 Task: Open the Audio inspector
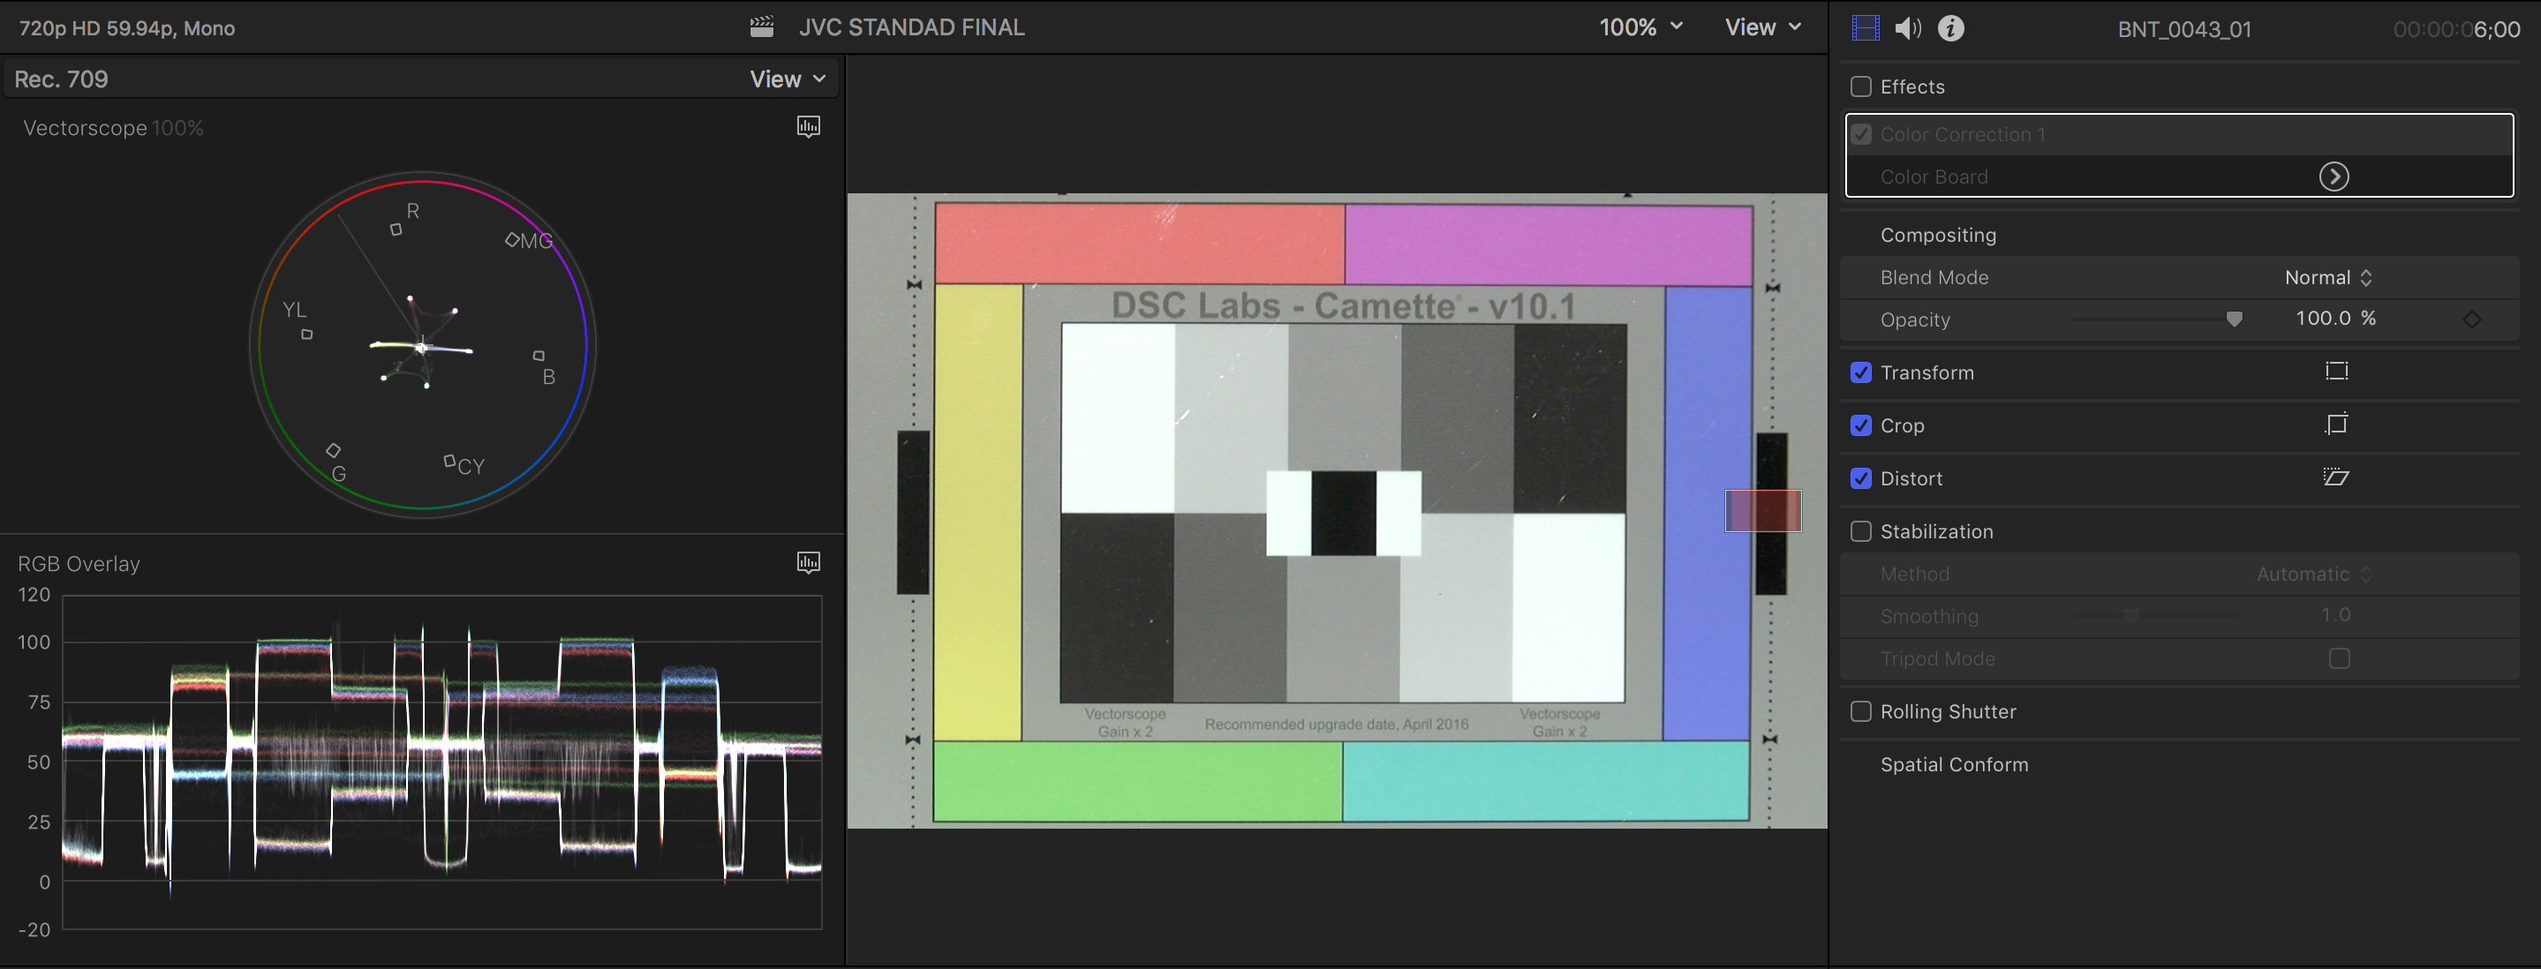coord(1908,27)
